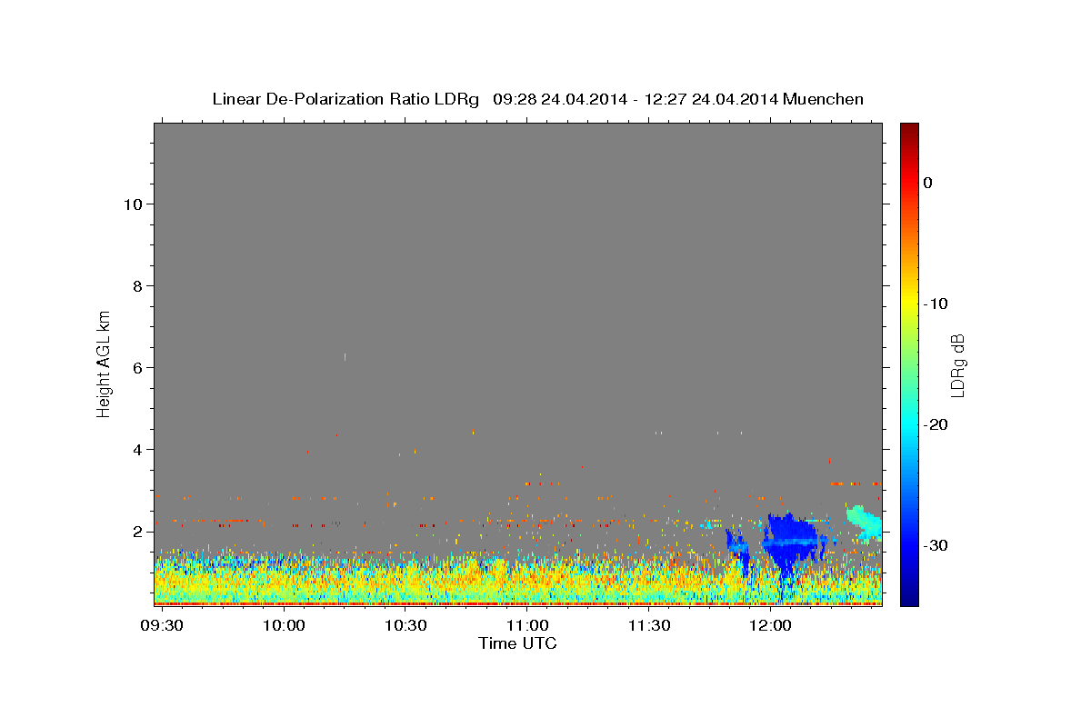Click the height tick label '6'
This screenshot has width=1091, height=727.
pos(136,367)
